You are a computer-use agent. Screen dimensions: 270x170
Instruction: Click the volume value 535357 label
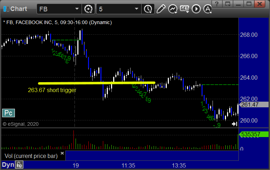point(254,134)
